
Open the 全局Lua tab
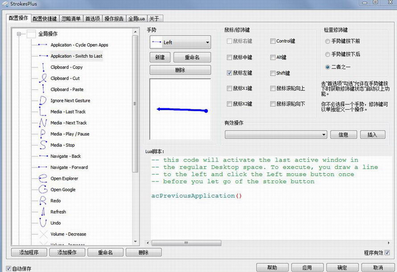[136, 19]
